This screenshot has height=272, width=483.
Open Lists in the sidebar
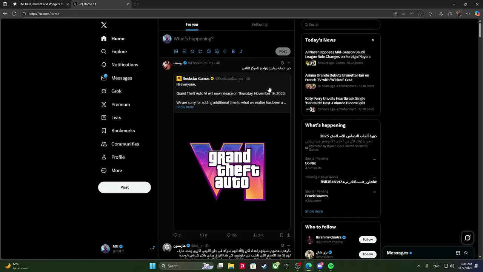click(x=111, y=117)
